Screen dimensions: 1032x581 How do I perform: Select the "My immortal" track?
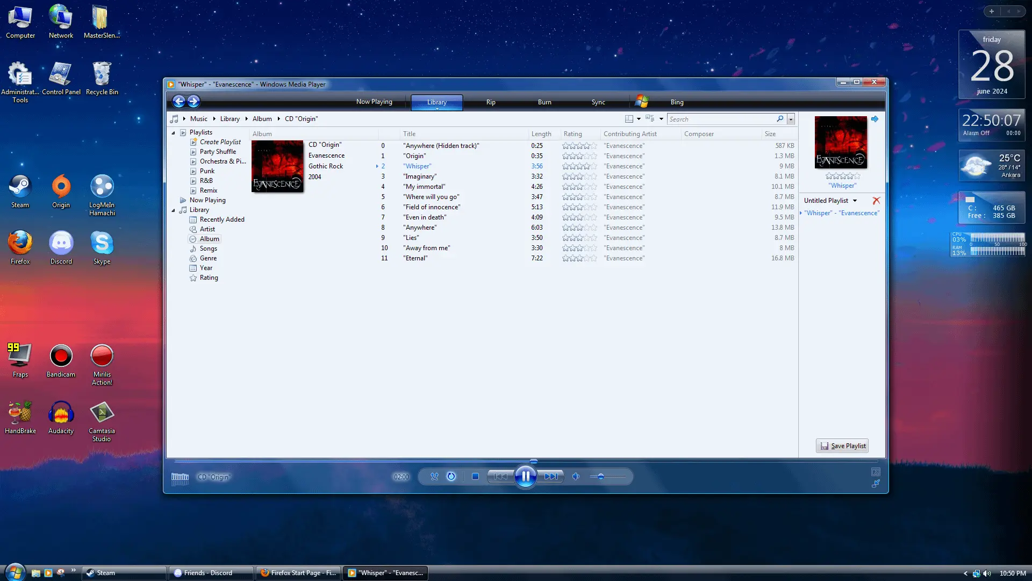click(x=424, y=187)
